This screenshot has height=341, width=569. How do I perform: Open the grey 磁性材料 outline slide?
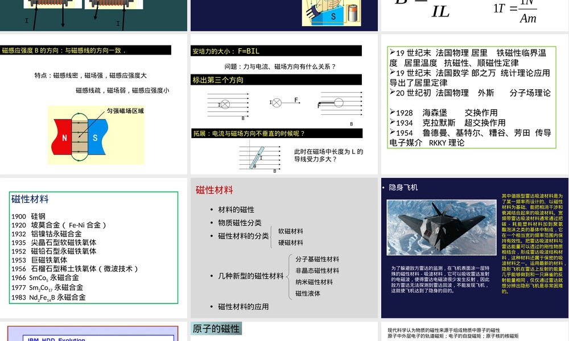(284, 248)
